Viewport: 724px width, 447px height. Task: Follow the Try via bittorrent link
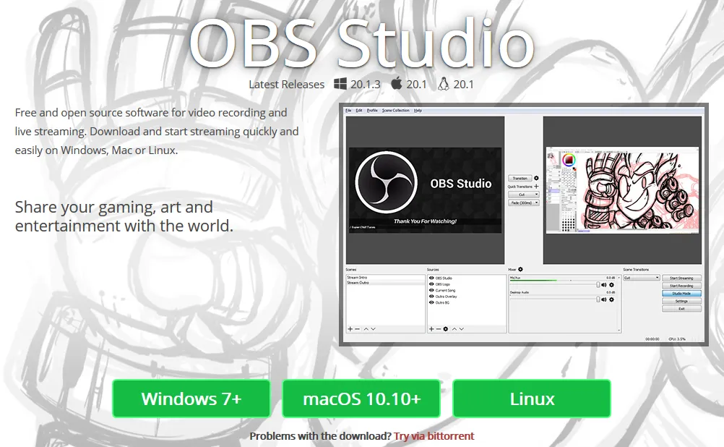pos(434,436)
